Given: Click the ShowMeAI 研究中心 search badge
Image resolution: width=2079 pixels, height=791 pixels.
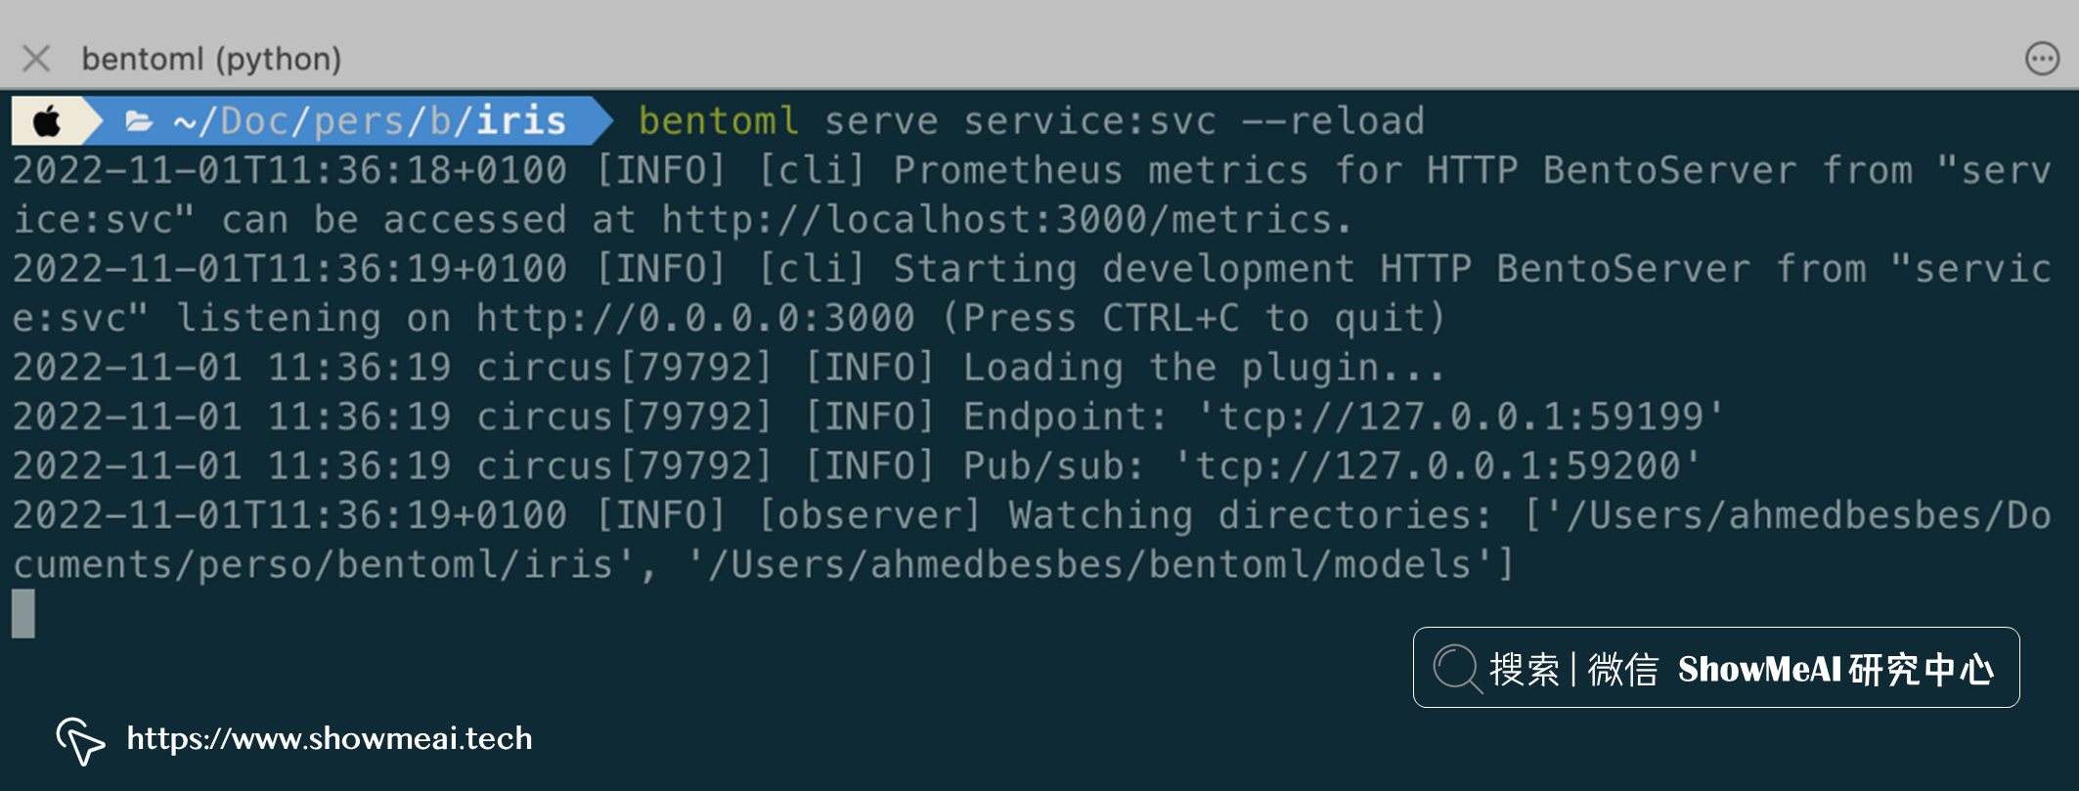Looking at the screenshot, I should tap(1716, 668).
